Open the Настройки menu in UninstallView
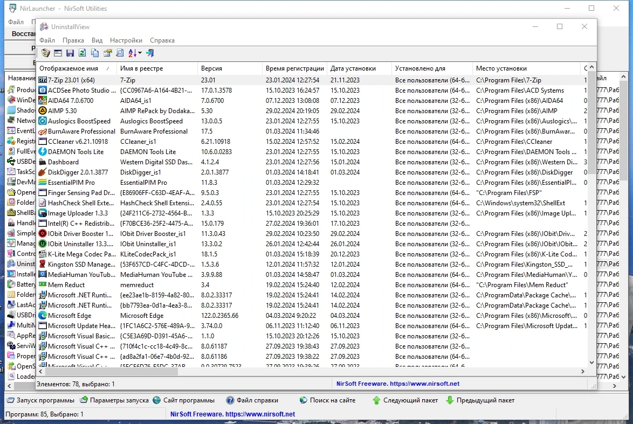The height and width of the screenshot is (424, 633). (126, 40)
